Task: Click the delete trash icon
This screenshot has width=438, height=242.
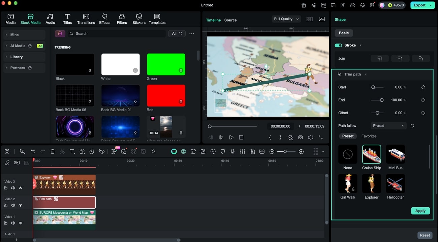Action: [x=53, y=152]
